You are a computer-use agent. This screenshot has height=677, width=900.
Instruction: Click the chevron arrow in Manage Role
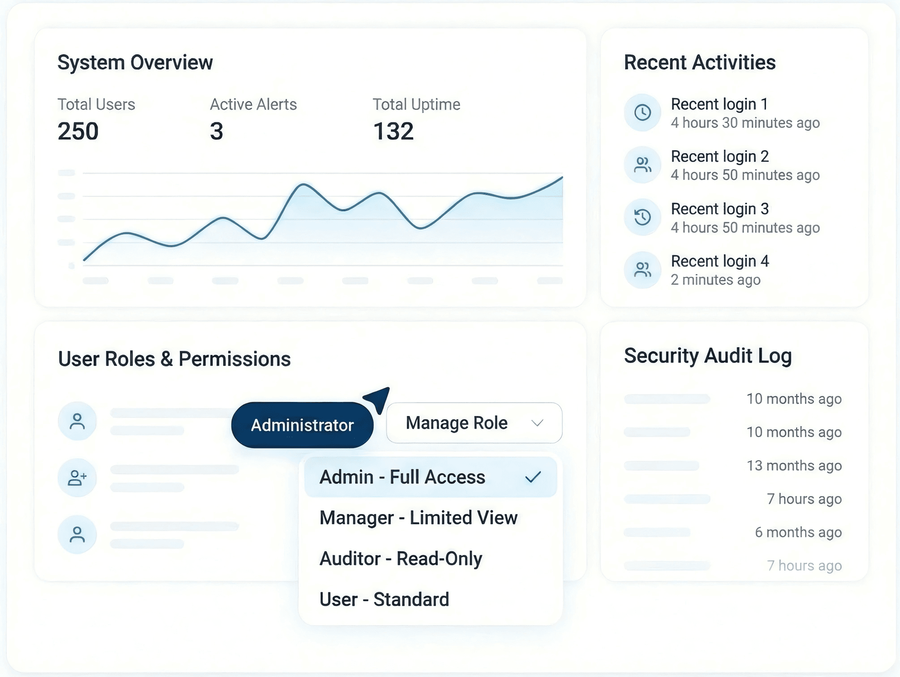pos(537,423)
